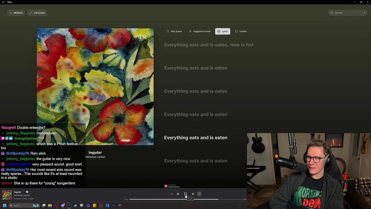Minimize the now playing view
Viewport: 371px width, 209px height.
click(x=16, y=13)
